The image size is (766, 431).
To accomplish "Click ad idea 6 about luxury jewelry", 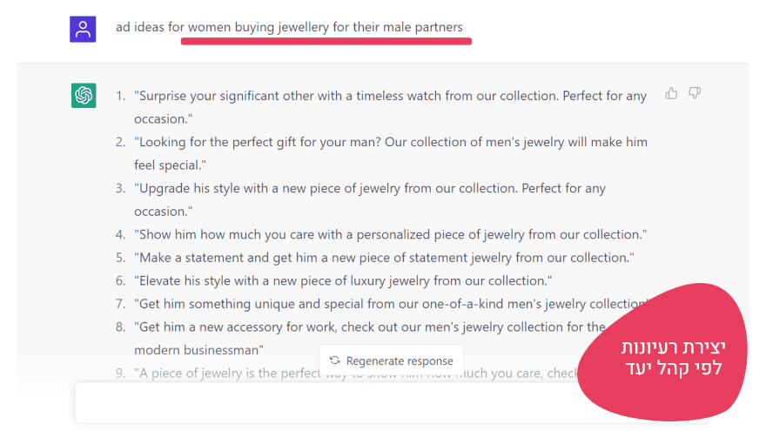I will pos(343,280).
